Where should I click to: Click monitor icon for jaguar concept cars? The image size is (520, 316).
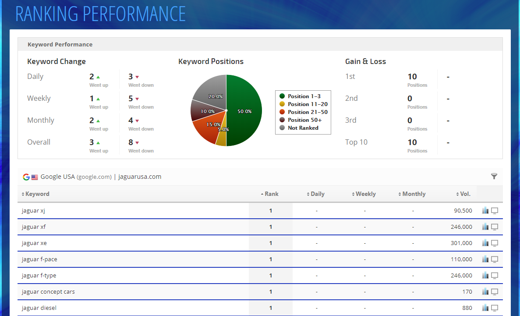click(x=495, y=292)
